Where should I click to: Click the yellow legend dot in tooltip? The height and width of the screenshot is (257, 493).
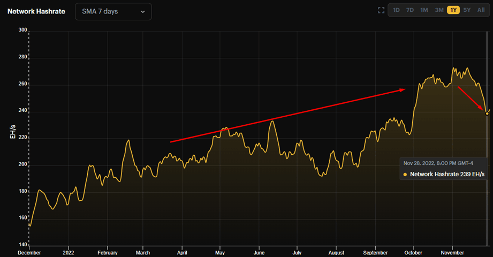click(405, 174)
